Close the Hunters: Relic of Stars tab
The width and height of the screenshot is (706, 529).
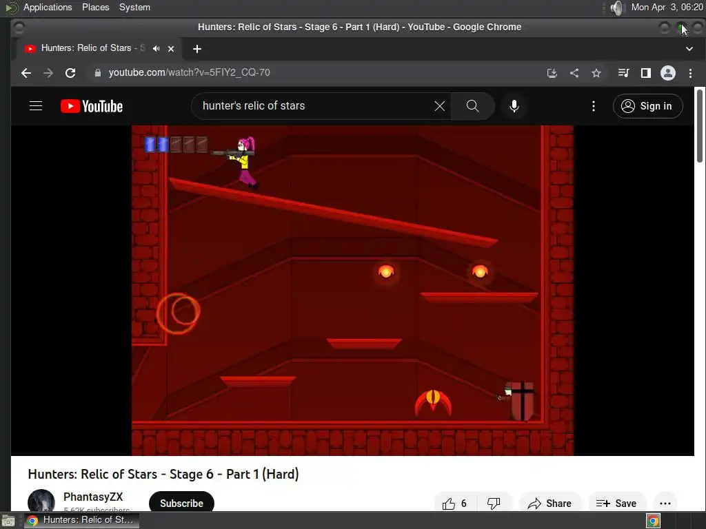pos(171,49)
